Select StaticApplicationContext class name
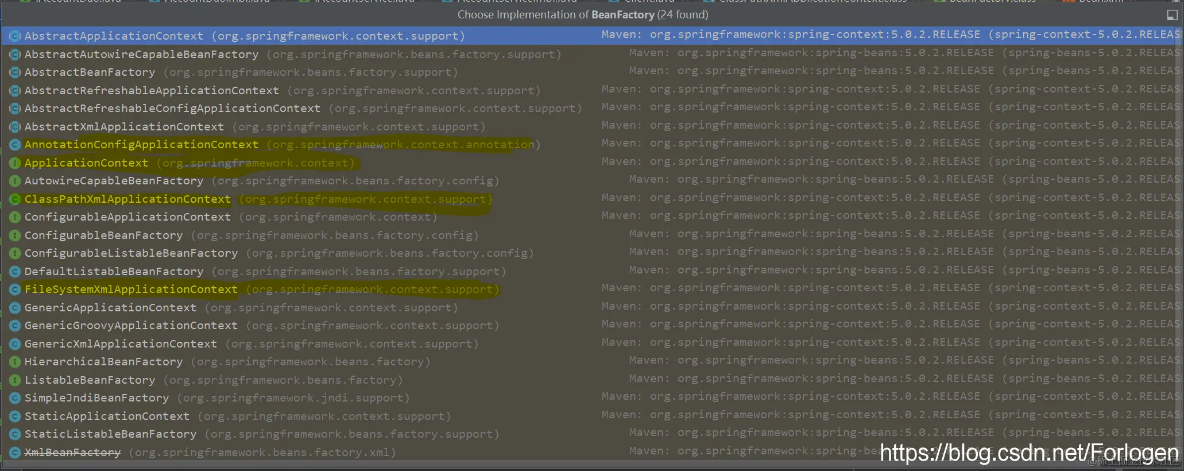 click(x=107, y=416)
